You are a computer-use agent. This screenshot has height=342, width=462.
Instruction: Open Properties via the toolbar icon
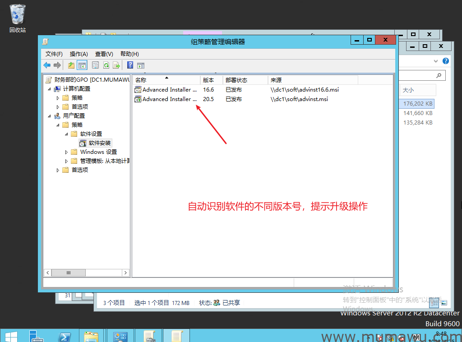click(95, 65)
